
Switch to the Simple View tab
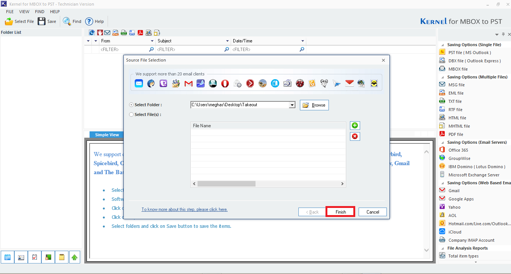(x=107, y=135)
